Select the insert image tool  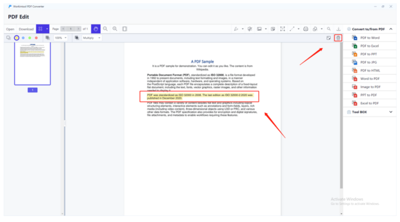point(259,29)
